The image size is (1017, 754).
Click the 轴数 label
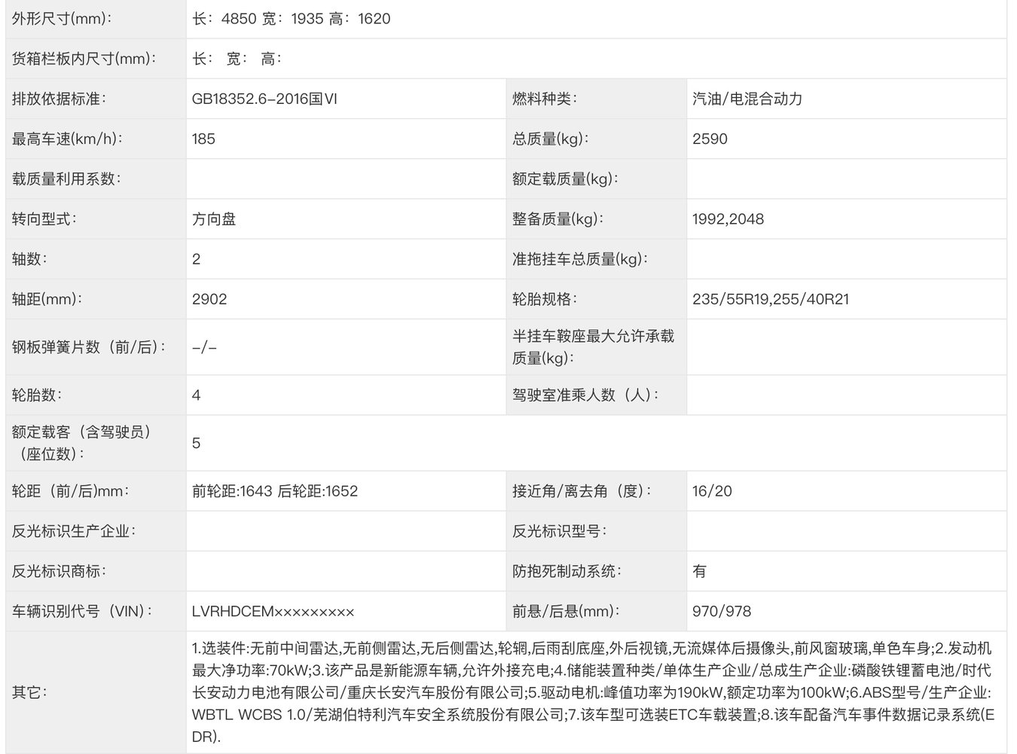[x=27, y=259]
